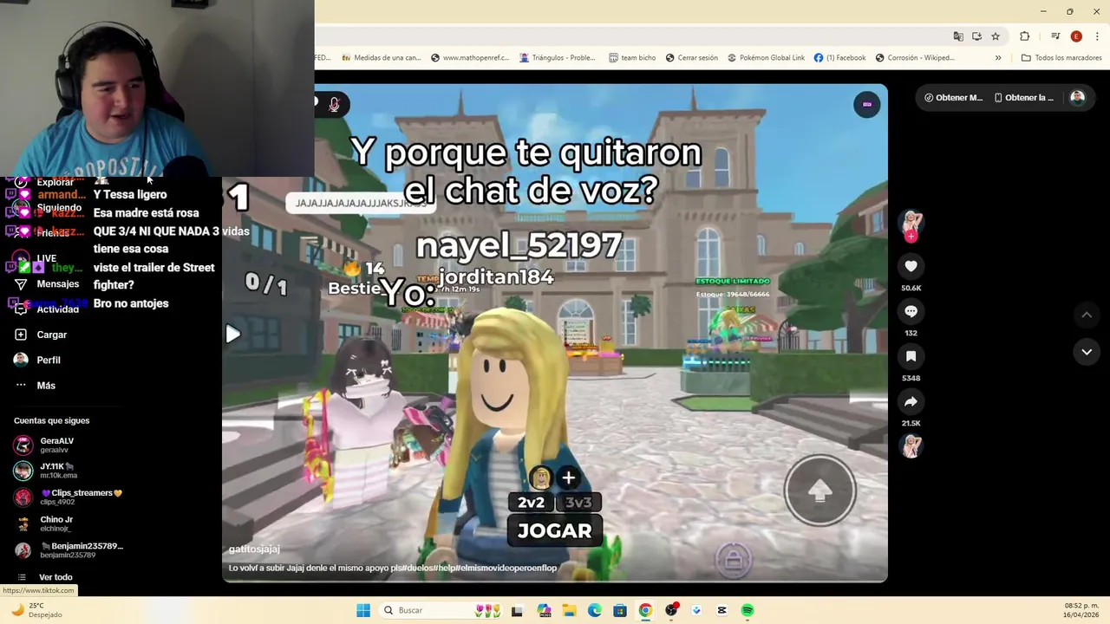Open Todos los marcadores folder

(1061, 58)
